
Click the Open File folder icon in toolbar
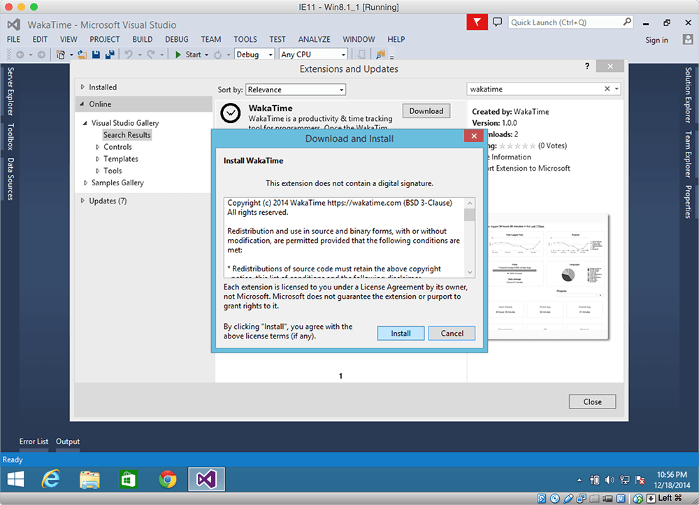point(82,55)
